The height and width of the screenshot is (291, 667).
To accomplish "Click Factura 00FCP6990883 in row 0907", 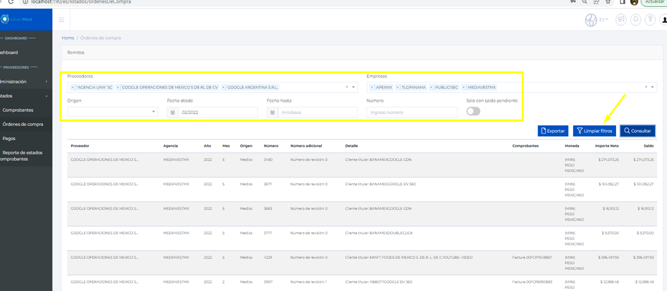I will (532, 282).
